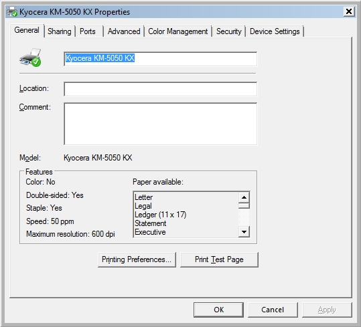The width and height of the screenshot is (361, 327).
Task: Select Legal in the paper list
Action: (143, 206)
